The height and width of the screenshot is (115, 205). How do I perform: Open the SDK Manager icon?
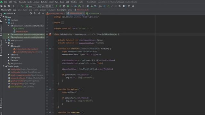[x=95, y=6]
